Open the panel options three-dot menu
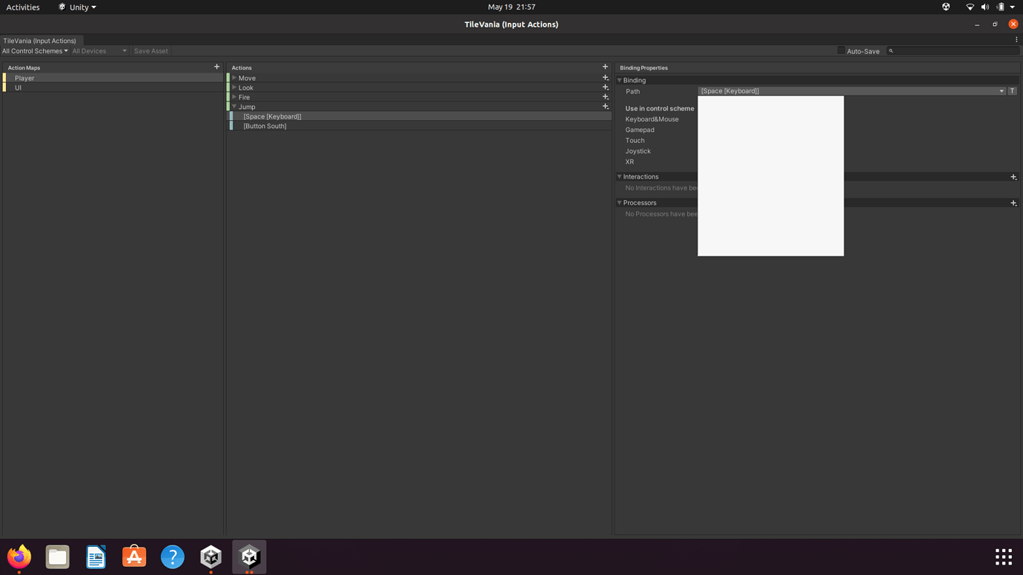 [1016, 39]
